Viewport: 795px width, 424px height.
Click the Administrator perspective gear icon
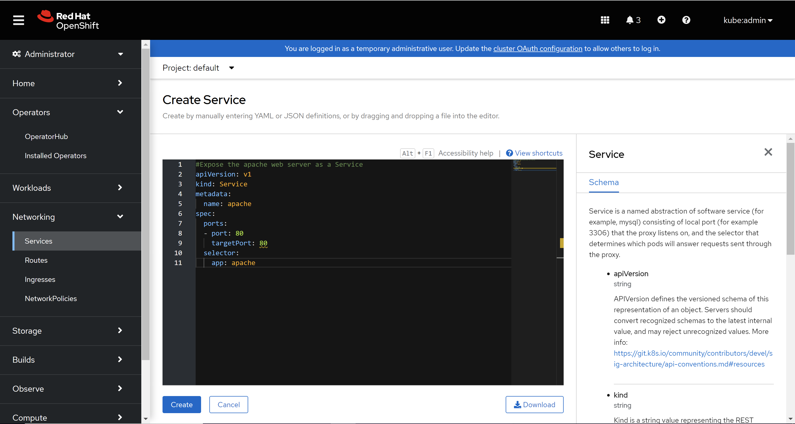point(16,54)
